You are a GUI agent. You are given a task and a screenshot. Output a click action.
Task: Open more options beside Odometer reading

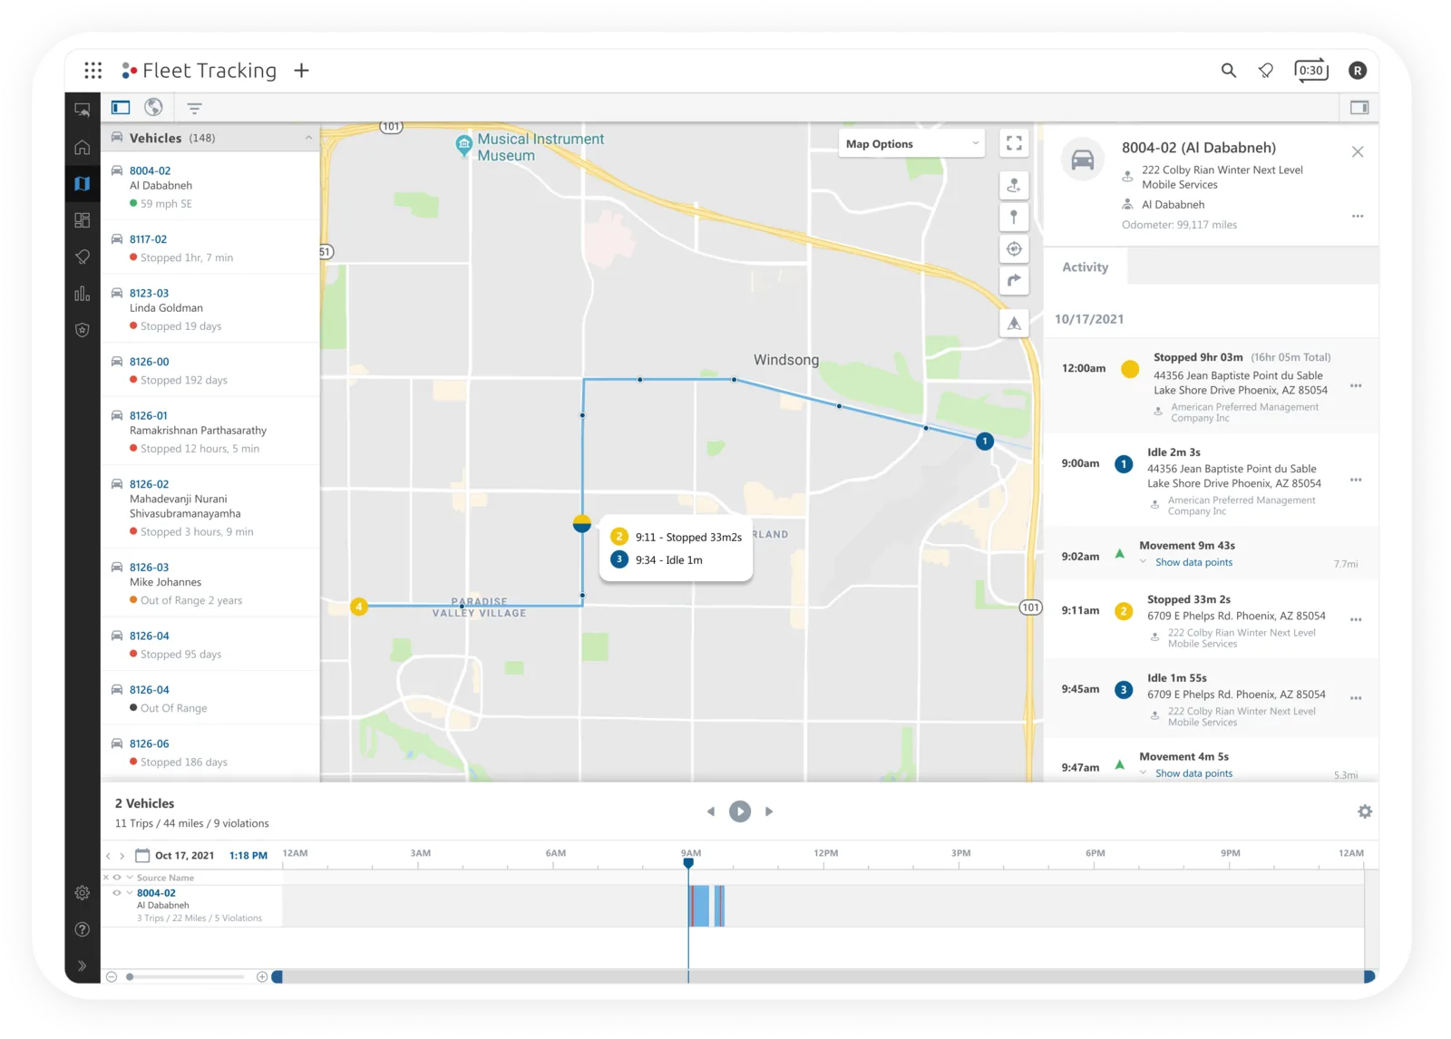[1358, 216]
